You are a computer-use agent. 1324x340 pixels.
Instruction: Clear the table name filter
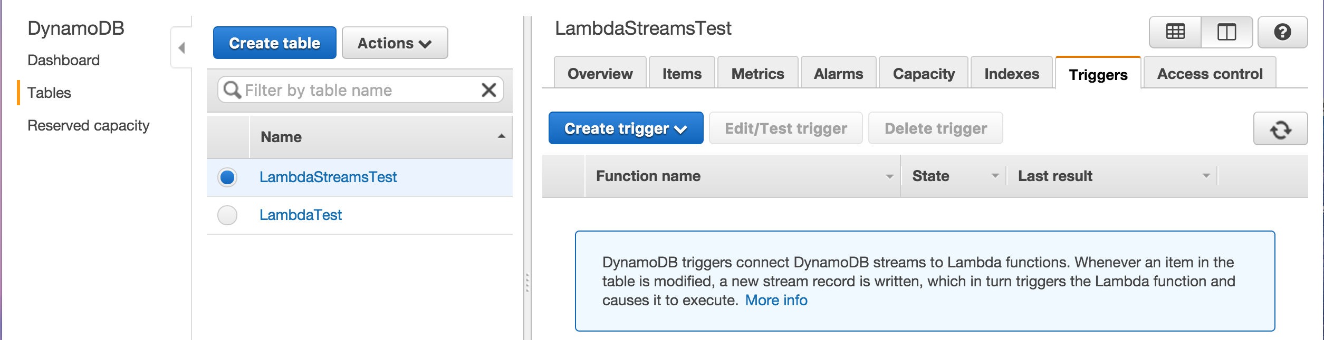tap(489, 90)
